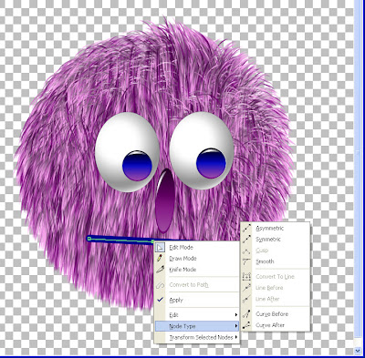Set node type to Symmetric
This screenshot has width=365, height=358.
click(276, 240)
